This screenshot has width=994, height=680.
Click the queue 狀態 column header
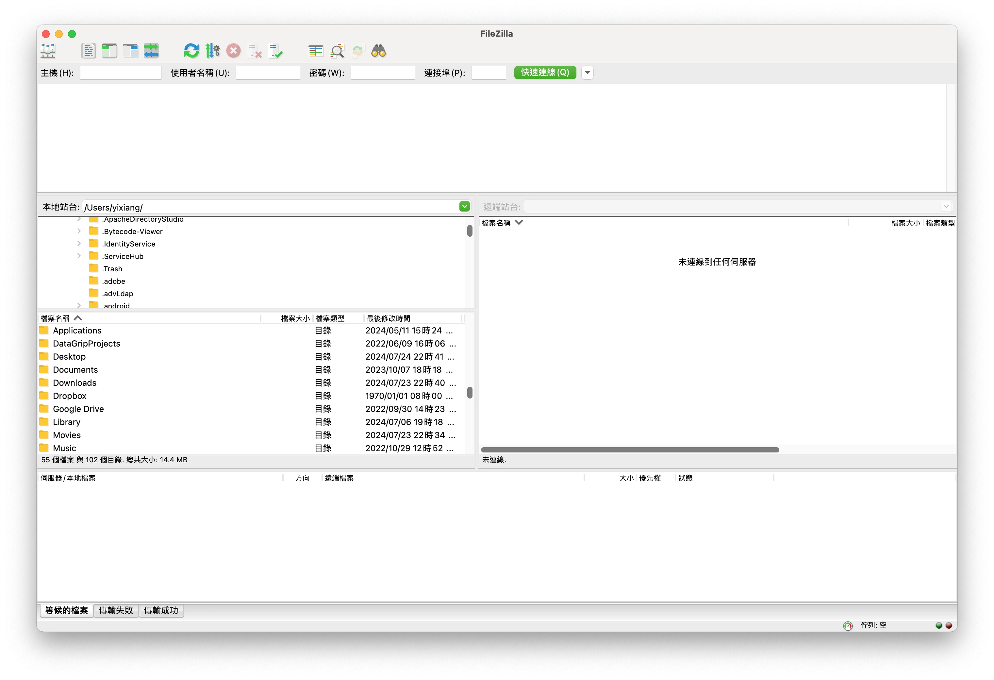coord(725,478)
